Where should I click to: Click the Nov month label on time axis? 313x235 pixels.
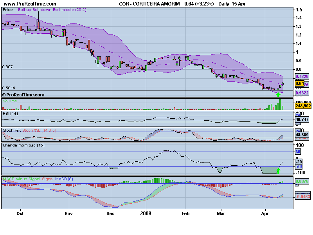coord(68,213)
